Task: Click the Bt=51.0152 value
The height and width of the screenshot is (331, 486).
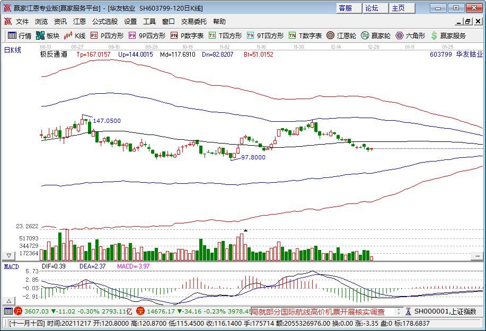Action: 259,55
